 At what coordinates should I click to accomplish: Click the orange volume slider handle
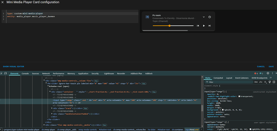pyautogui.click(x=170, y=26)
